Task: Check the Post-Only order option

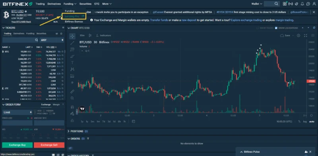Action: [x=35, y=113]
